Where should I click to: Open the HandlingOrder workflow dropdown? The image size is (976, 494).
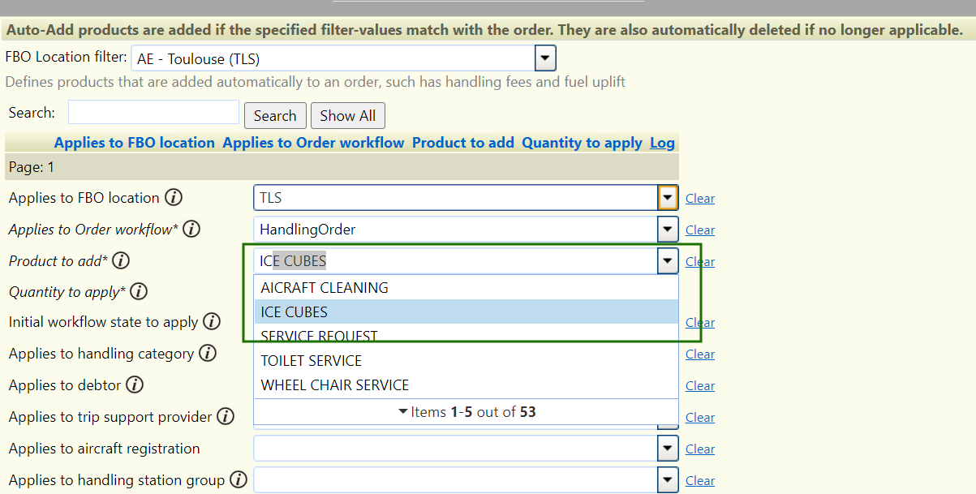pos(667,229)
